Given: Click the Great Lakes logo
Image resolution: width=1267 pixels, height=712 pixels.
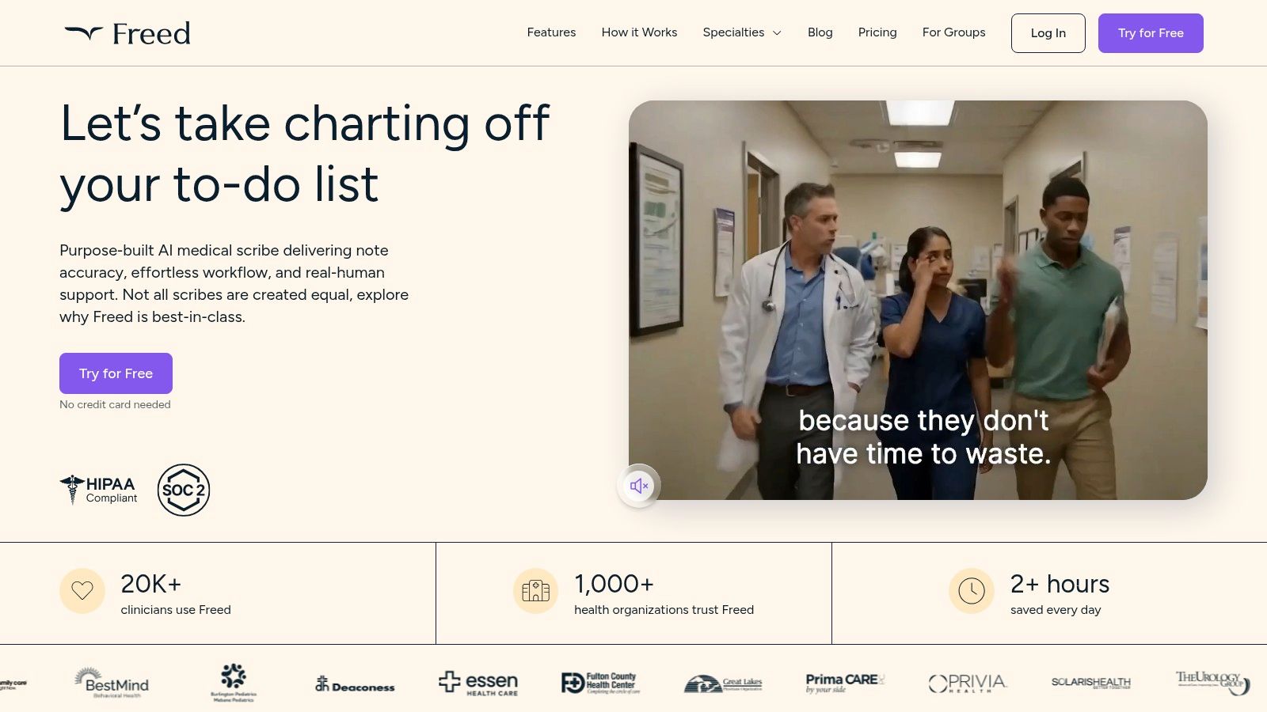Looking at the screenshot, I should pos(723,684).
